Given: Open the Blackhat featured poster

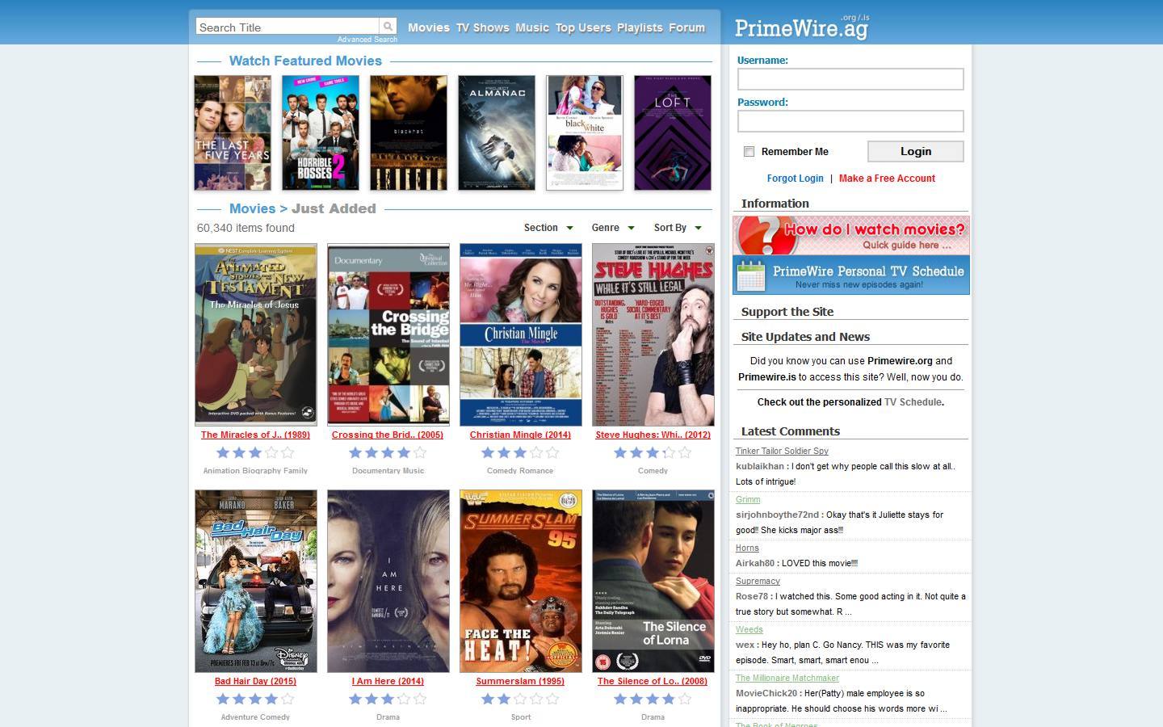Looking at the screenshot, I should (409, 133).
